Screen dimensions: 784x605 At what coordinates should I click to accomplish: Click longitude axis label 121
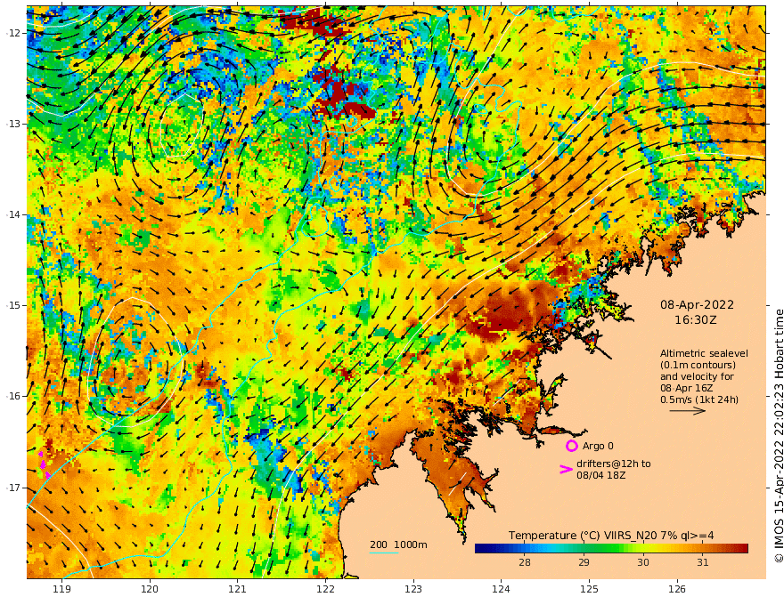[x=238, y=589]
